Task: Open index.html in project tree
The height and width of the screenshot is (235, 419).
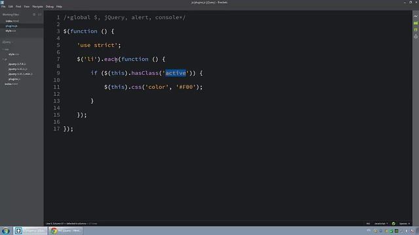Action: (x=11, y=84)
